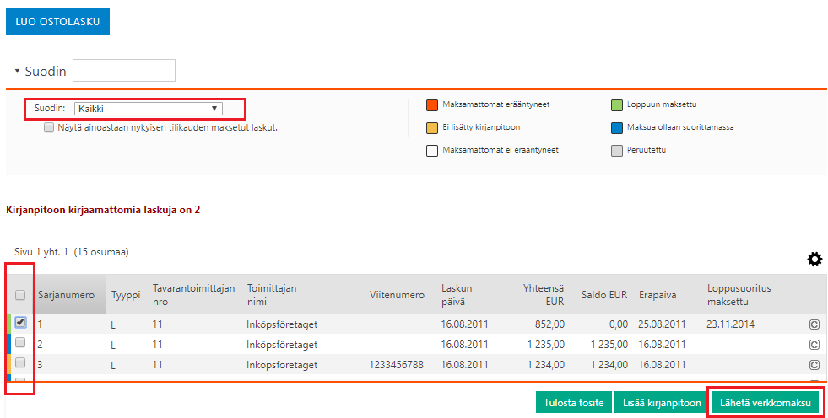
Task: Uncheck the checkbox for invoice 1
Action: (21, 322)
